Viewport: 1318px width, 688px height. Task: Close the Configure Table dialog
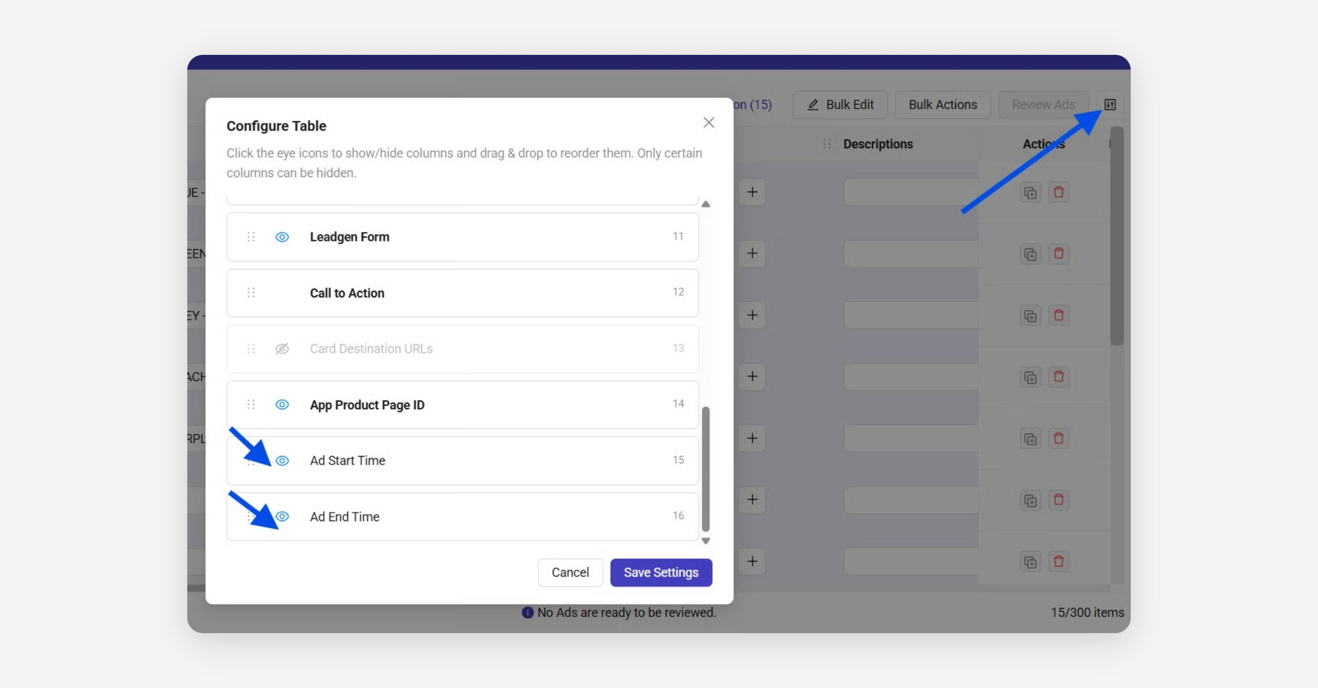pyautogui.click(x=709, y=122)
